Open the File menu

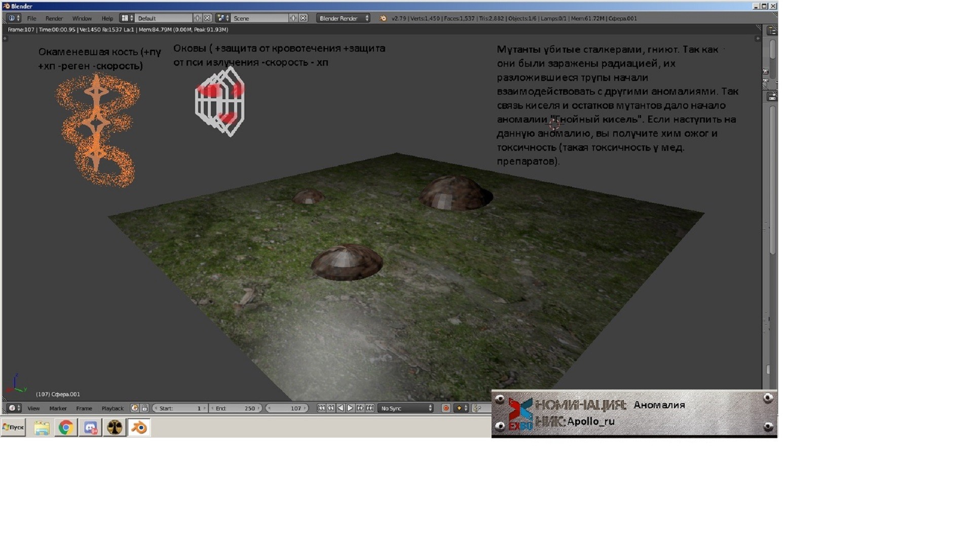31,18
